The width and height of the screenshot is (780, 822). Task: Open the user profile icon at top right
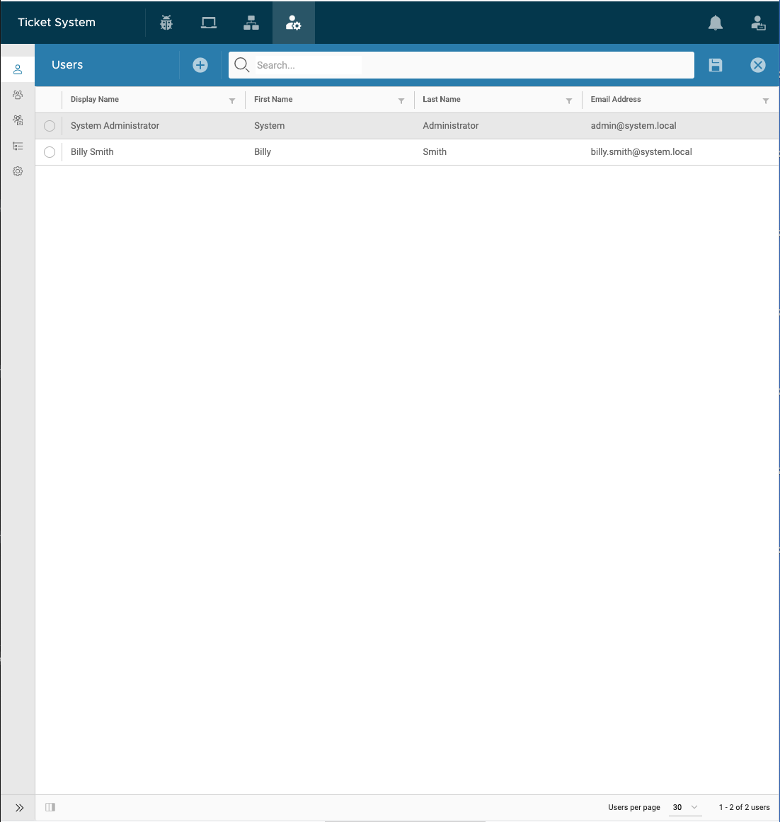(x=758, y=23)
